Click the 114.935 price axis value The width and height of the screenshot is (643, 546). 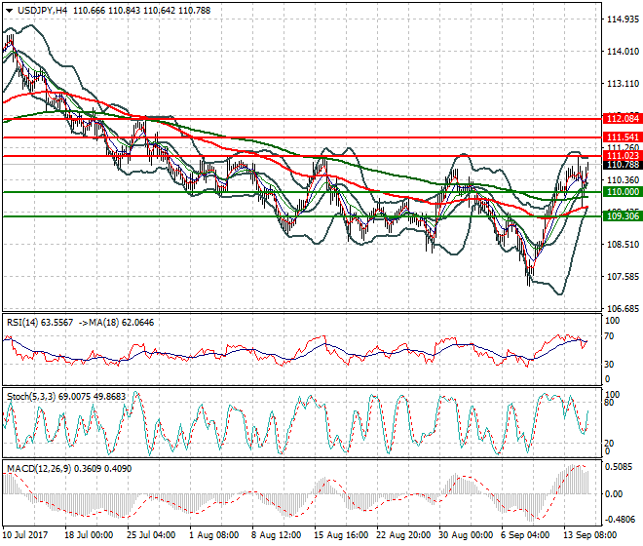point(623,19)
